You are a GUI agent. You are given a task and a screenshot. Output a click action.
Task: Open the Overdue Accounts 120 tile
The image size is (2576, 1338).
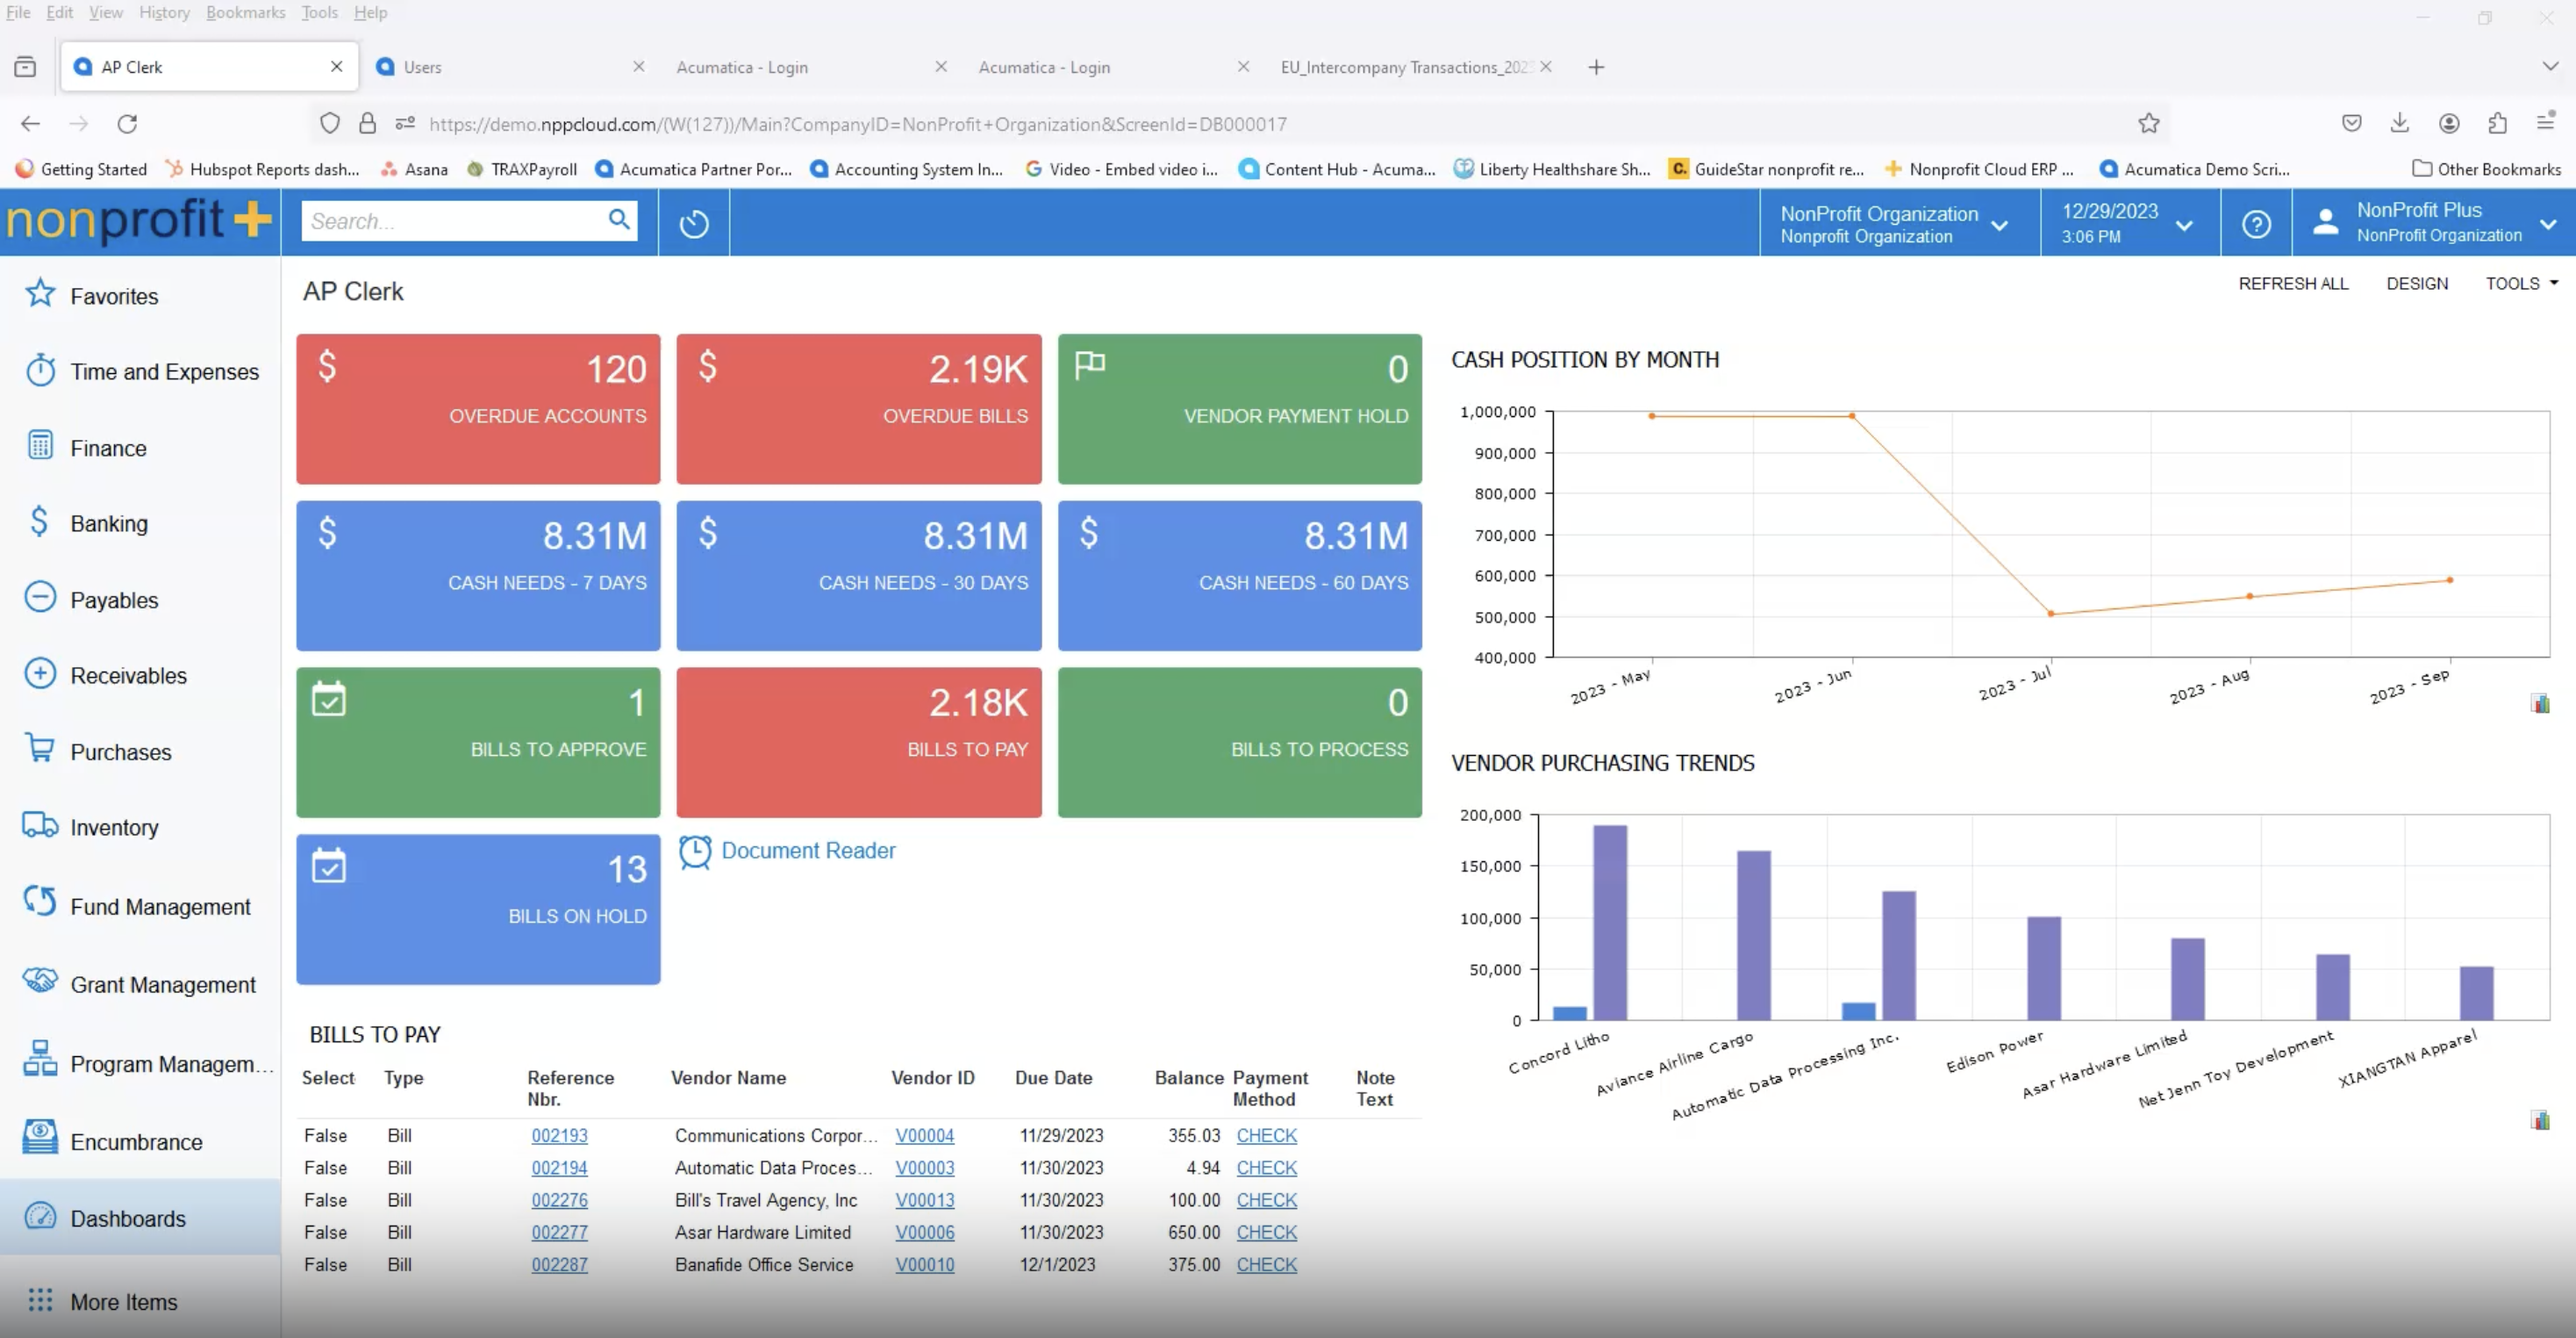pos(478,409)
